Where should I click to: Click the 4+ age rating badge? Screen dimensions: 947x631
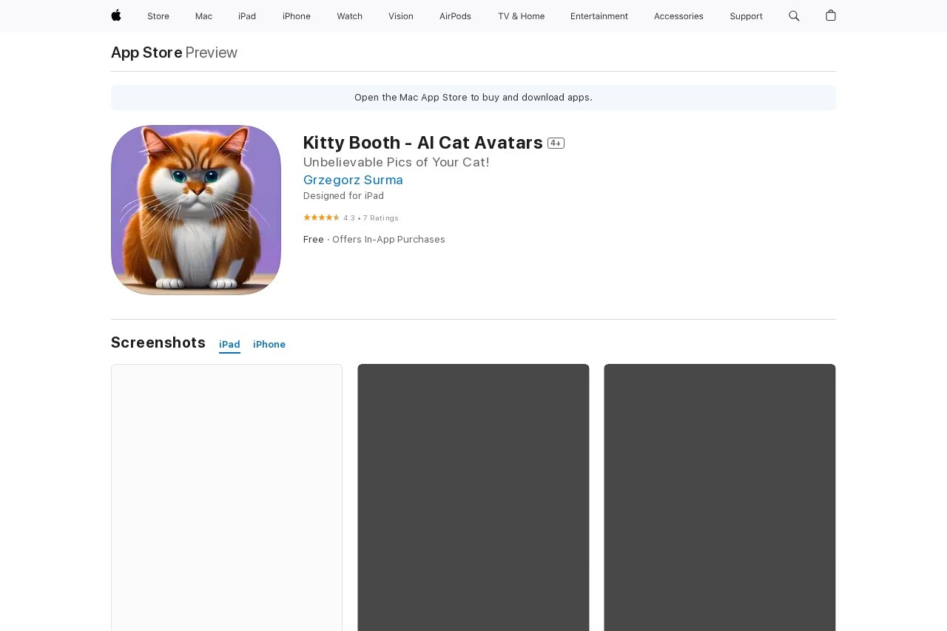click(x=556, y=144)
